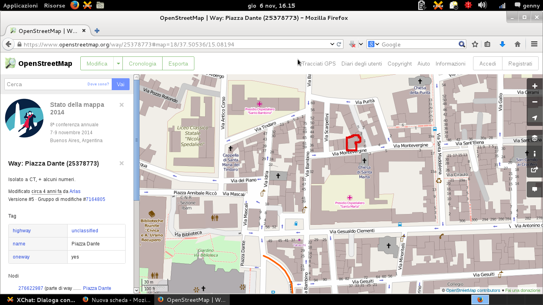Open Diari degli utenti page
543x305 pixels.
click(x=361, y=64)
